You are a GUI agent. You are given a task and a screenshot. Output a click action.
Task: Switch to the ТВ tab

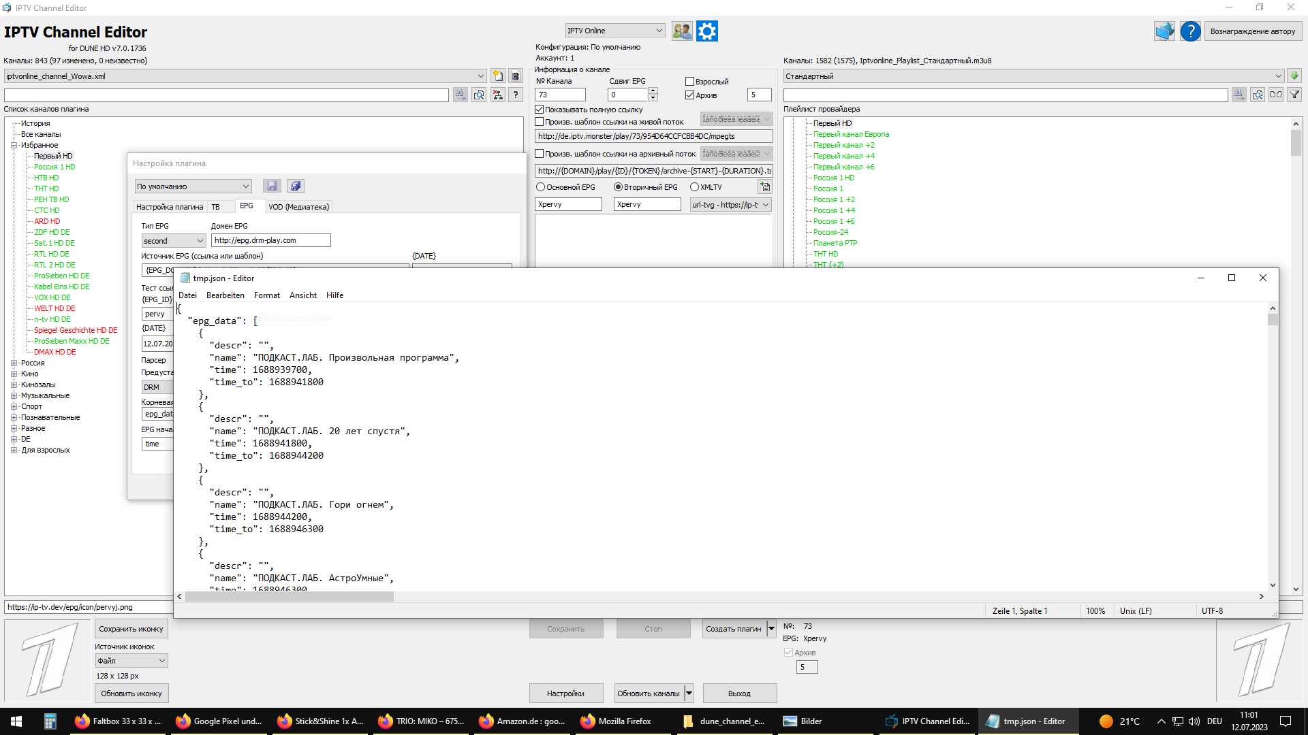[215, 207]
